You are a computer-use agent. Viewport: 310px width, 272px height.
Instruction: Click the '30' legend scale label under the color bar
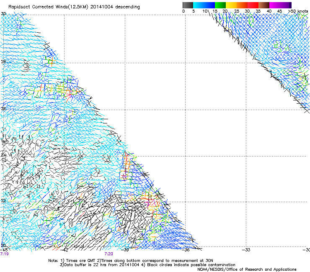pos(247,11)
